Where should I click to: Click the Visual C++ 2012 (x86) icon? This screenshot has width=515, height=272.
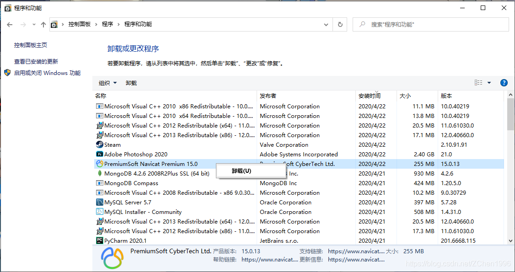click(x=100, y=231)
